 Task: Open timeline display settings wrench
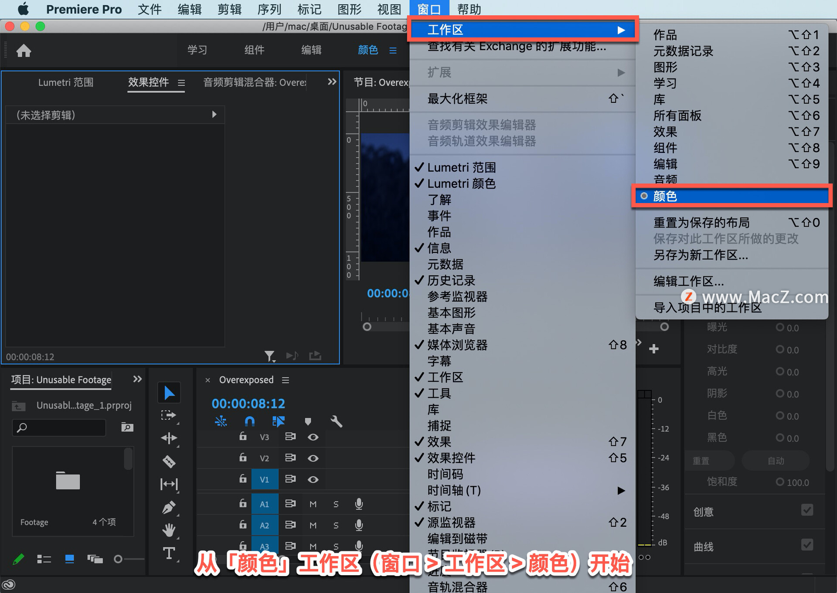coord(337,421)
